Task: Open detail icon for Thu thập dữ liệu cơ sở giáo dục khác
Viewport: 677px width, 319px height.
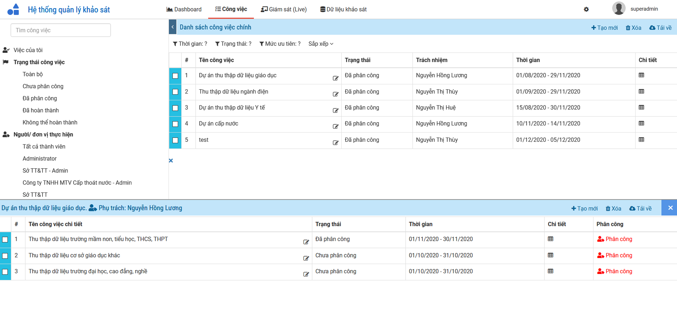Action: 550,255
